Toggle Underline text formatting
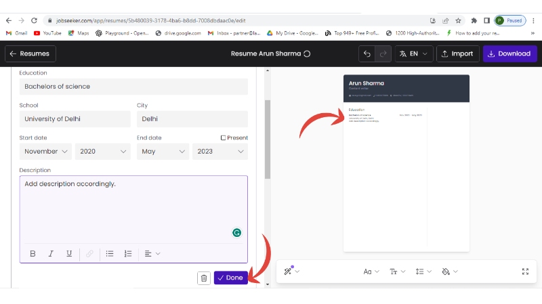542x304 pixels. coord(69,254)
